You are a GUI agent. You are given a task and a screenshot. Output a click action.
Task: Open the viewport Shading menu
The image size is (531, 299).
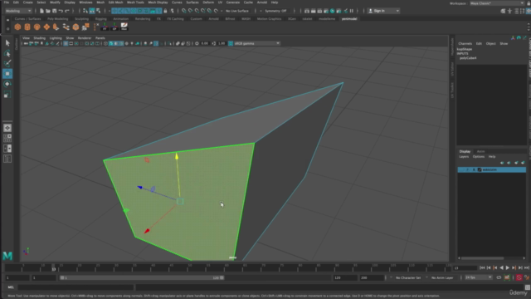click(39, 38)
